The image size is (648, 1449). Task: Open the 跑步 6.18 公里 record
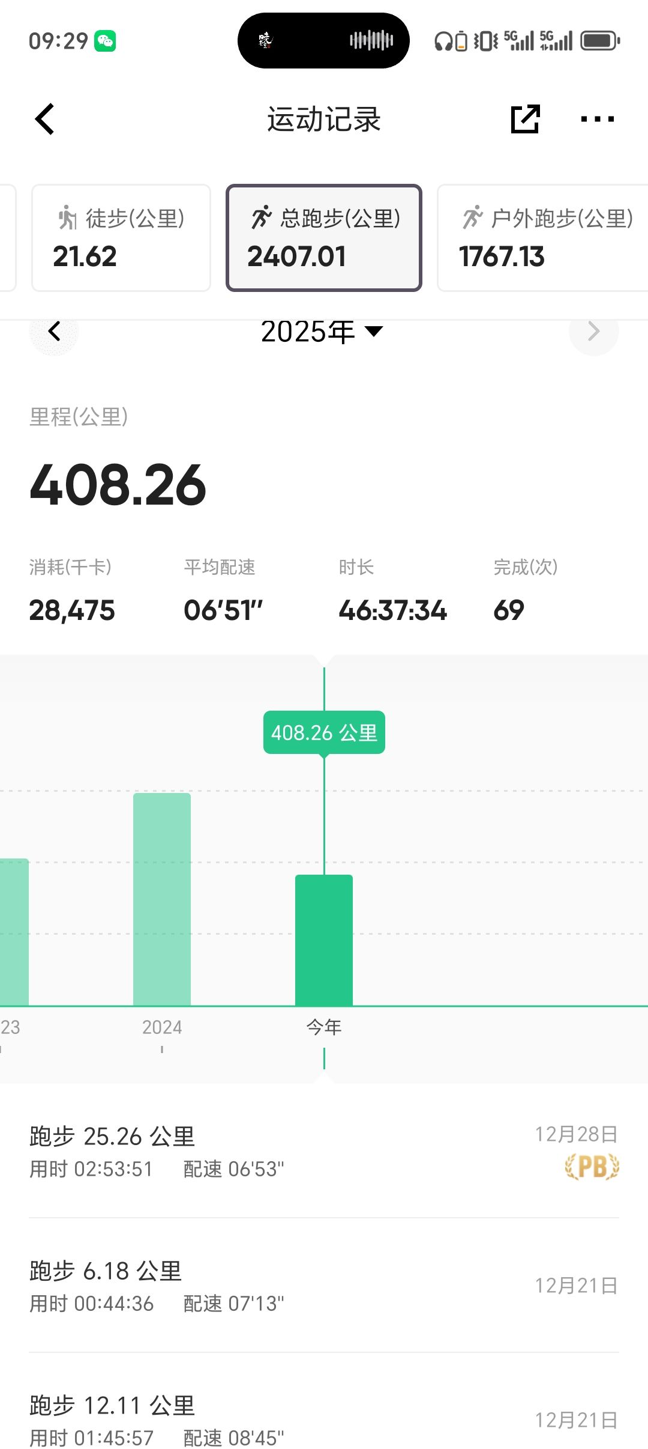point(324,1286)
